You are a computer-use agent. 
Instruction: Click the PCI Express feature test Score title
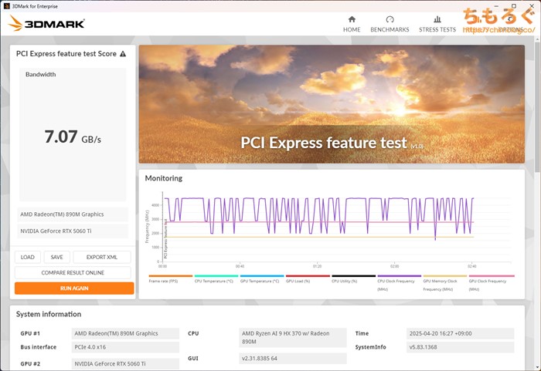coord(66,54)
